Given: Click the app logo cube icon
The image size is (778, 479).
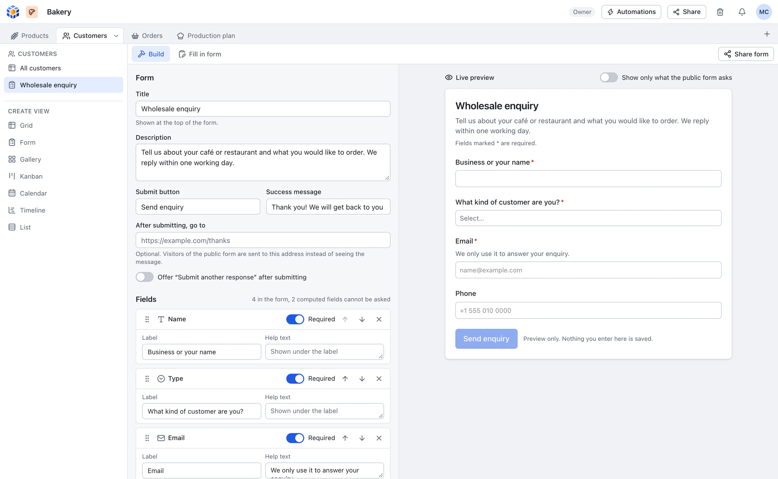Looking at the screenshot, I should tap(13, 12).
